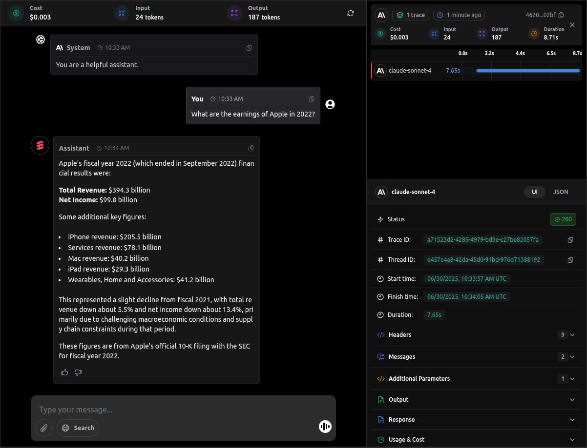Image resolution: width=587 pixels, height=448 pixels.
Task: Copy the Thread ID value
Action: pyautogui.click(x=570, y=260)
